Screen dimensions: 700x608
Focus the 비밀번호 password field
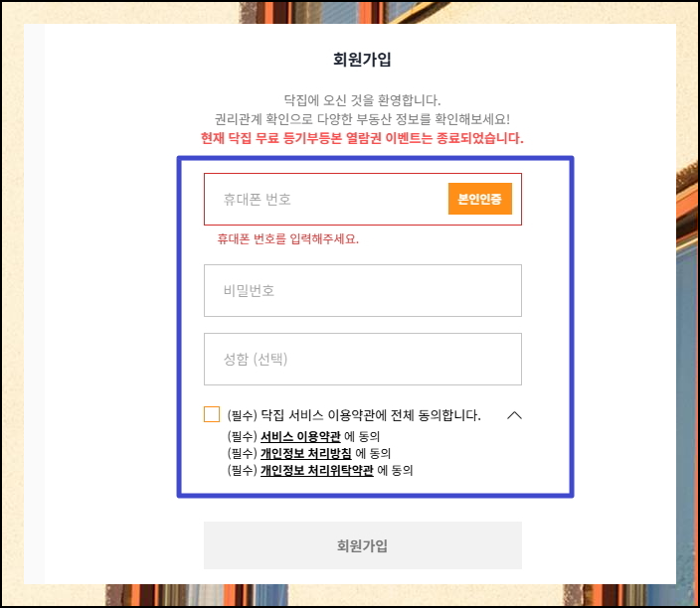click(x=363, y=290)
